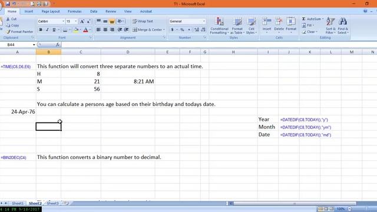The height and width of the screenshot is (212, 377).
Task: Open Sort & Filter menu
Action: coord(330,26)
